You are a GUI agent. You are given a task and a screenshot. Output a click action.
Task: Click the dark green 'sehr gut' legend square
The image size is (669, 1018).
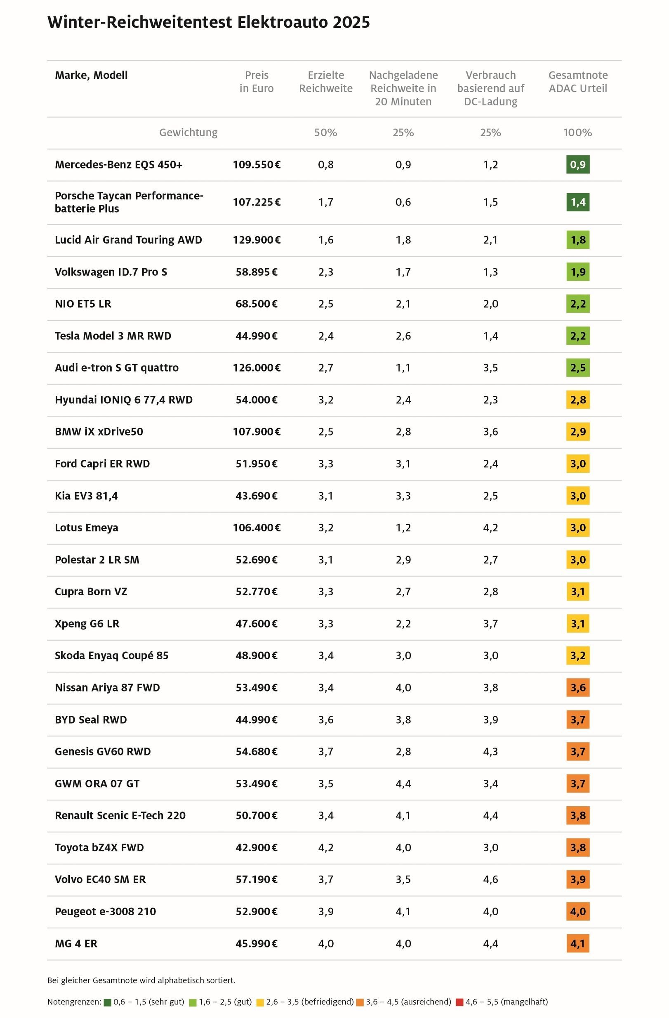107,1002
